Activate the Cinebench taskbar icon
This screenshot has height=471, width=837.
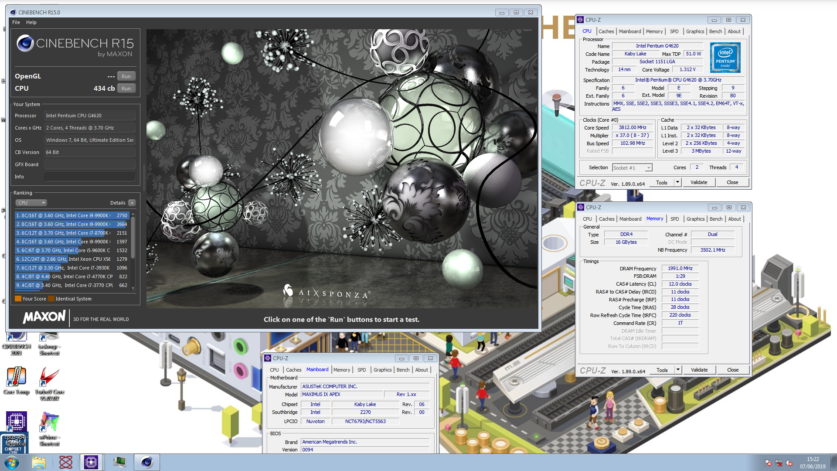(x=147, y=462)
